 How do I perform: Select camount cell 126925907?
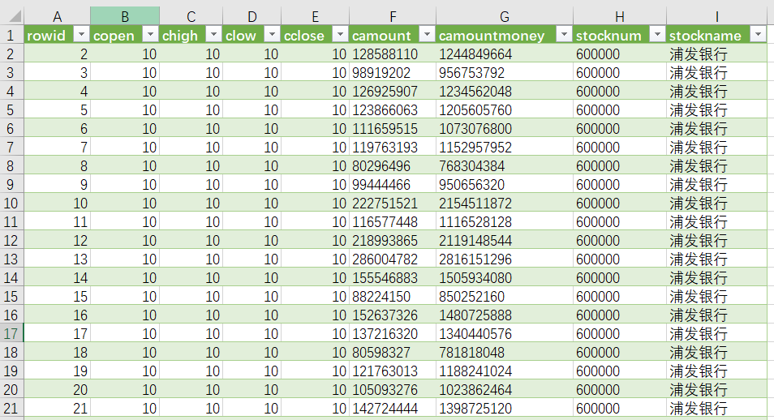(x=393, y=92)
